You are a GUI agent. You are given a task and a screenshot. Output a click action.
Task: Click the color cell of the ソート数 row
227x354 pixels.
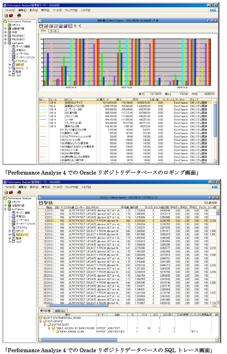coord(44,120)
